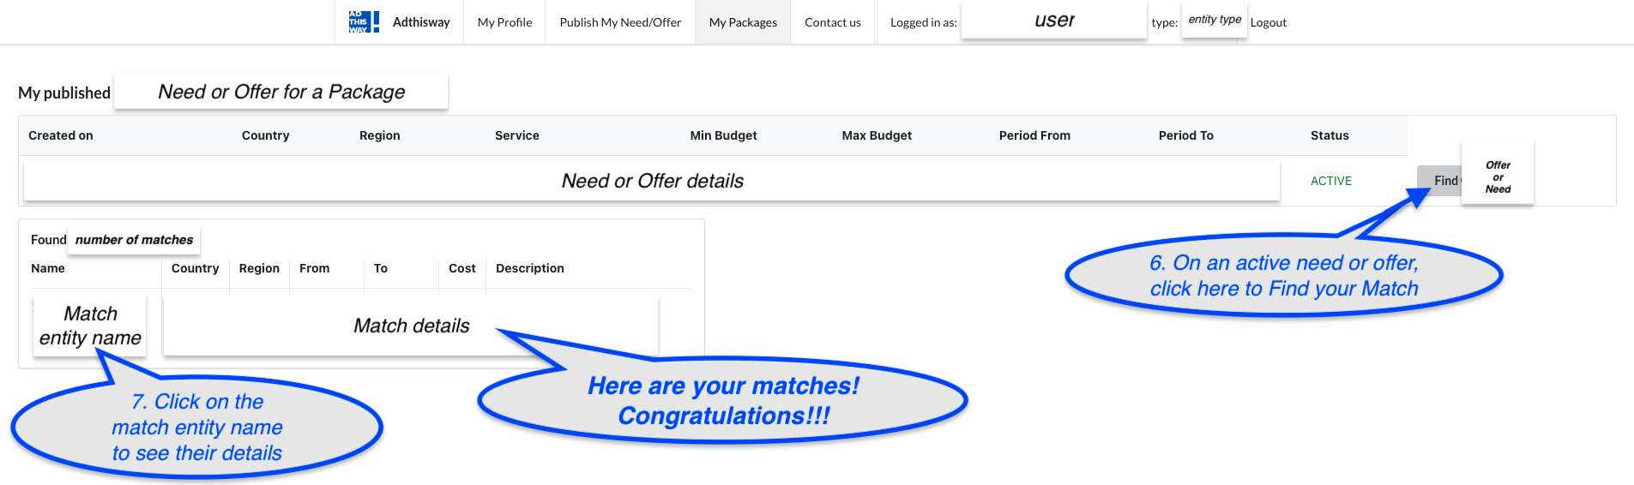Click the Created on column header
This screenshot has width=1634, height=485.
pyautogui.click(x=61, y=135)
